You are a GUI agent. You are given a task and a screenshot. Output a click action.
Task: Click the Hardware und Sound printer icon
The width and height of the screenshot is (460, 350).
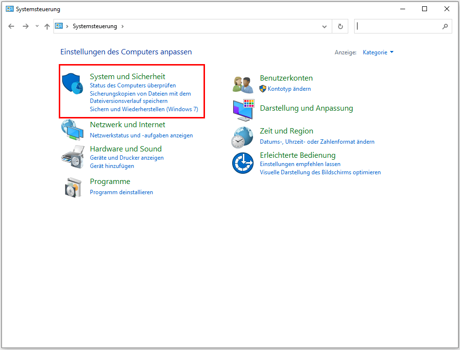click(73, 156)
